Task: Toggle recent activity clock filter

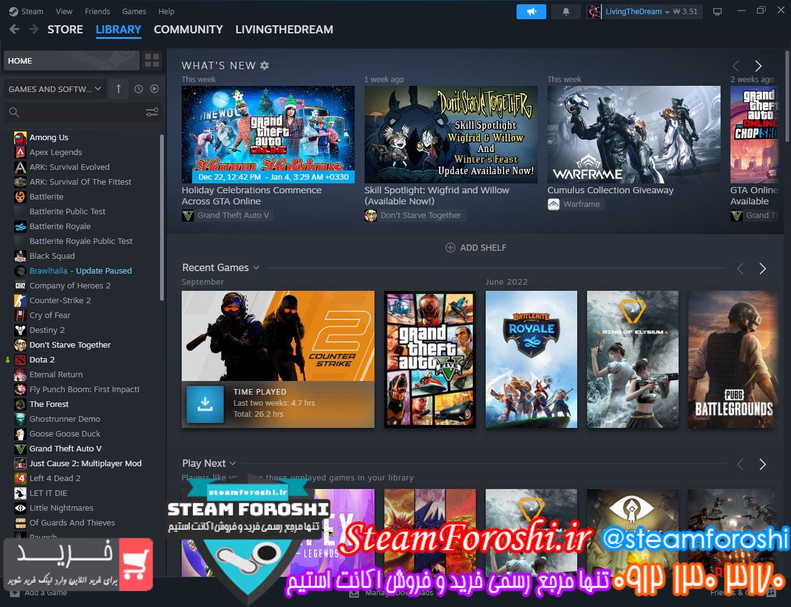Action: [138, 89]
